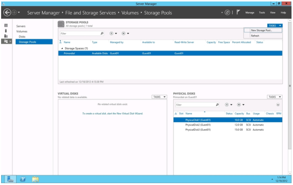Collapse the Storage Spaces (1) group
This screenshot has height=185, width=293.
coord(62,48)
